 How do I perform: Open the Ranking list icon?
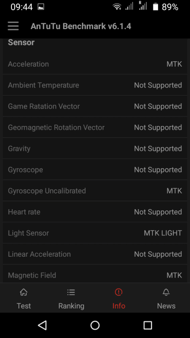click(x=71, y=292)
